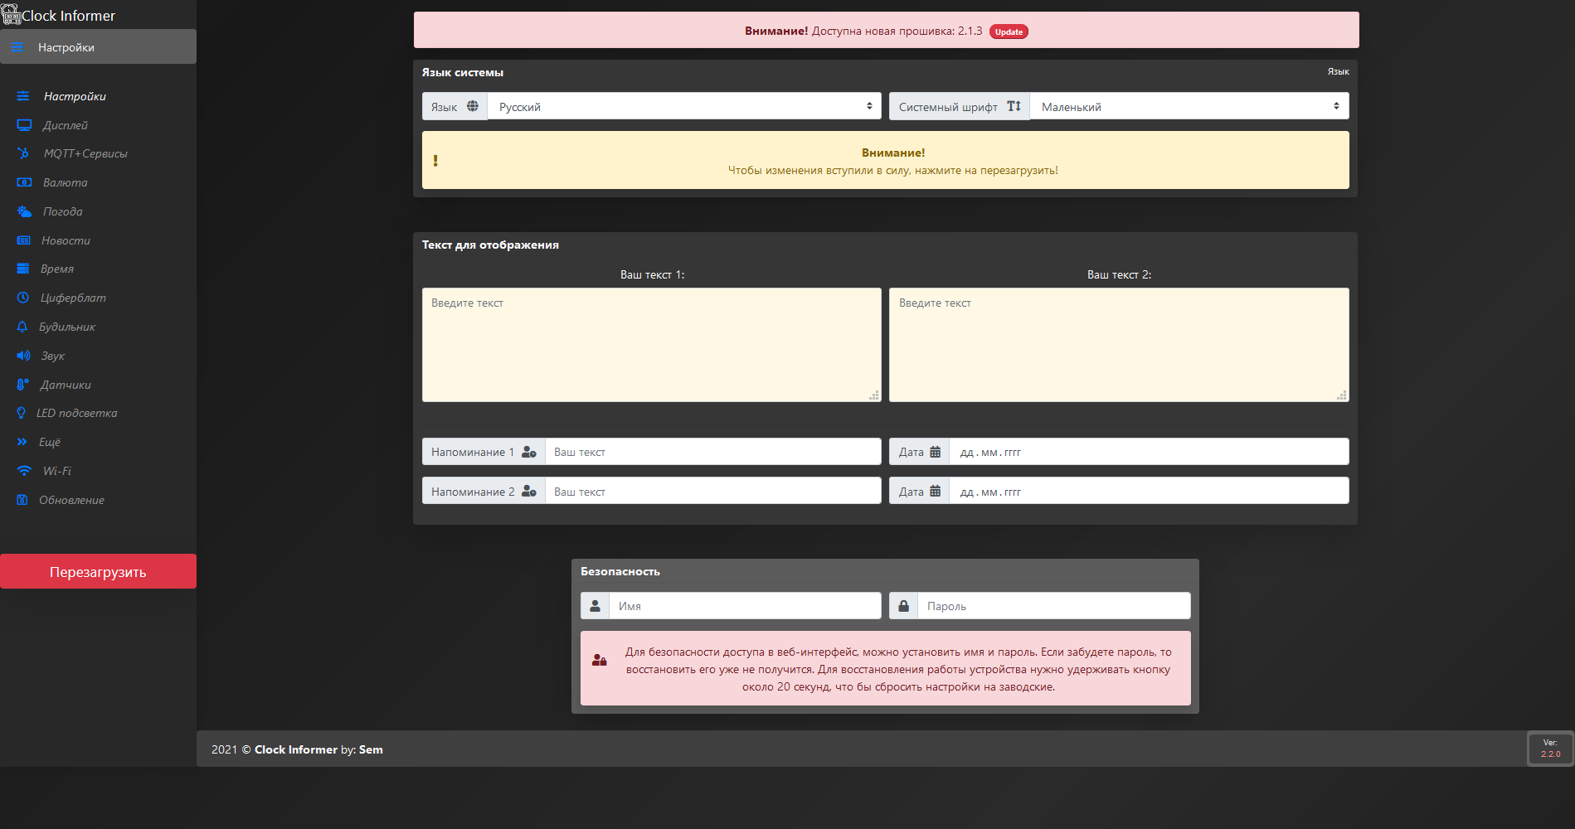Image resolution: width=1575 pixels, height=829 pixels.
Task: Click the Display monitor icon in sidebar
Action: point(24,125)
